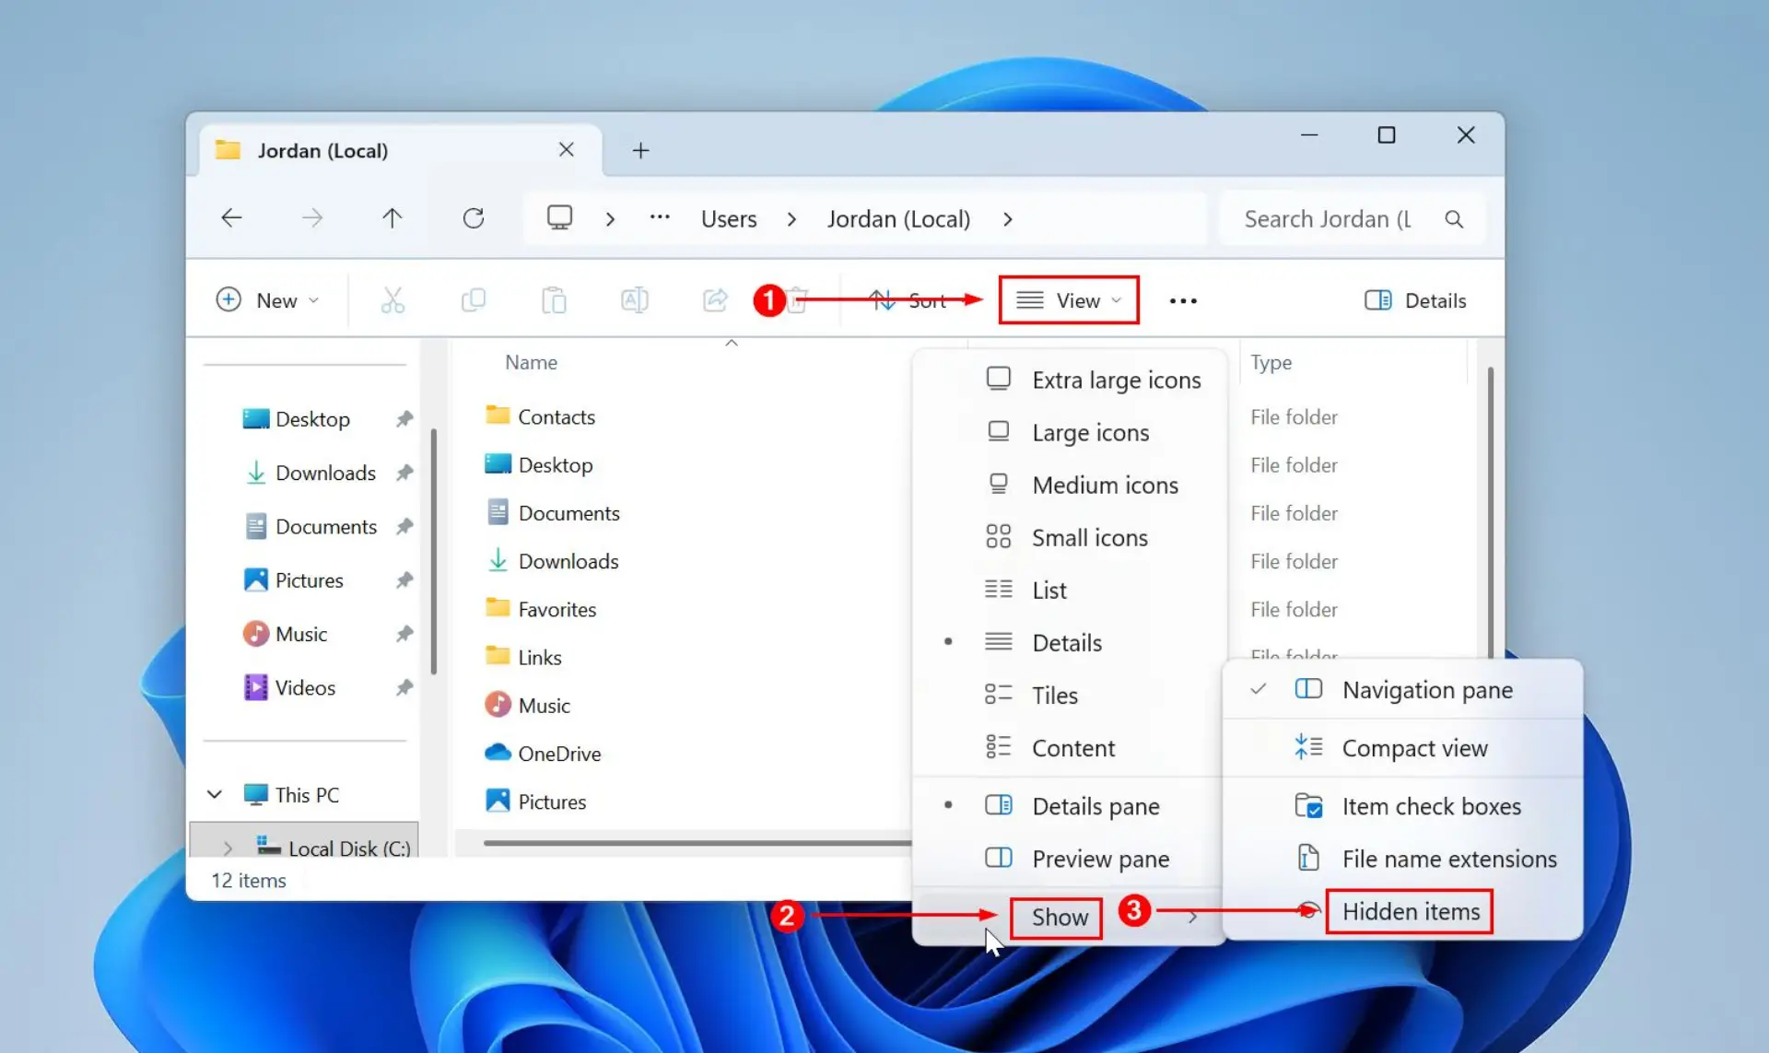Select the Music folder in file list
1769x1053 pixels.
[527, 706]
